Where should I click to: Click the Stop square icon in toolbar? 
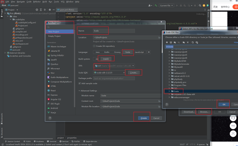click(x=195, y=5)
